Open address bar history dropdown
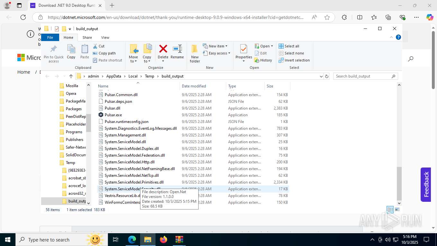The height and width of the screenshot is (246, 437). pos(321,76)
